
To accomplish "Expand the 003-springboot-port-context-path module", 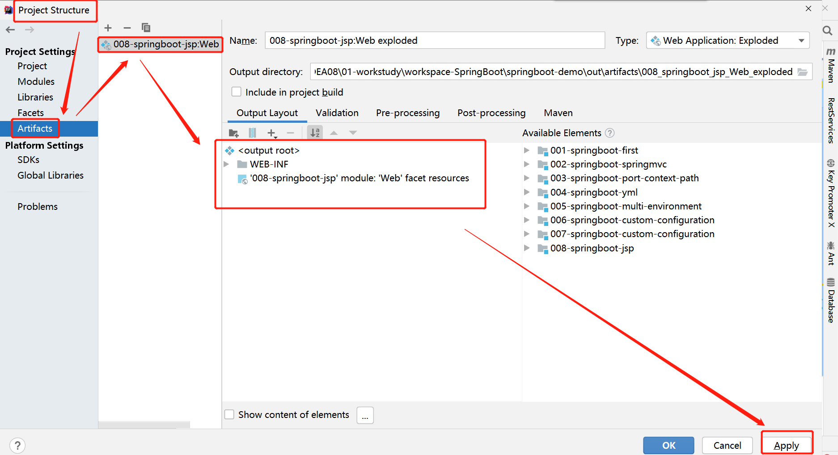I will (527, 178).
